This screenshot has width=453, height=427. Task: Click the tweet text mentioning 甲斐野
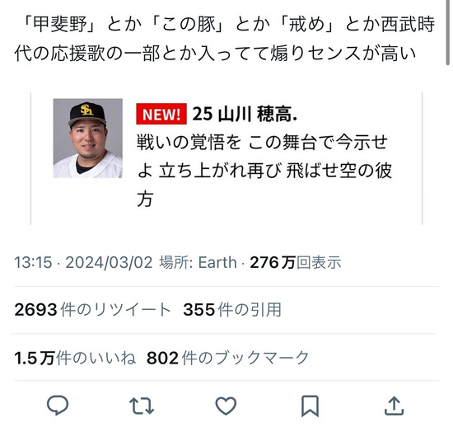click(x=225, y=39)
